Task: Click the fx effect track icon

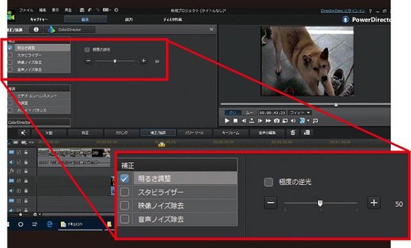Action: [x=11, y=171]
